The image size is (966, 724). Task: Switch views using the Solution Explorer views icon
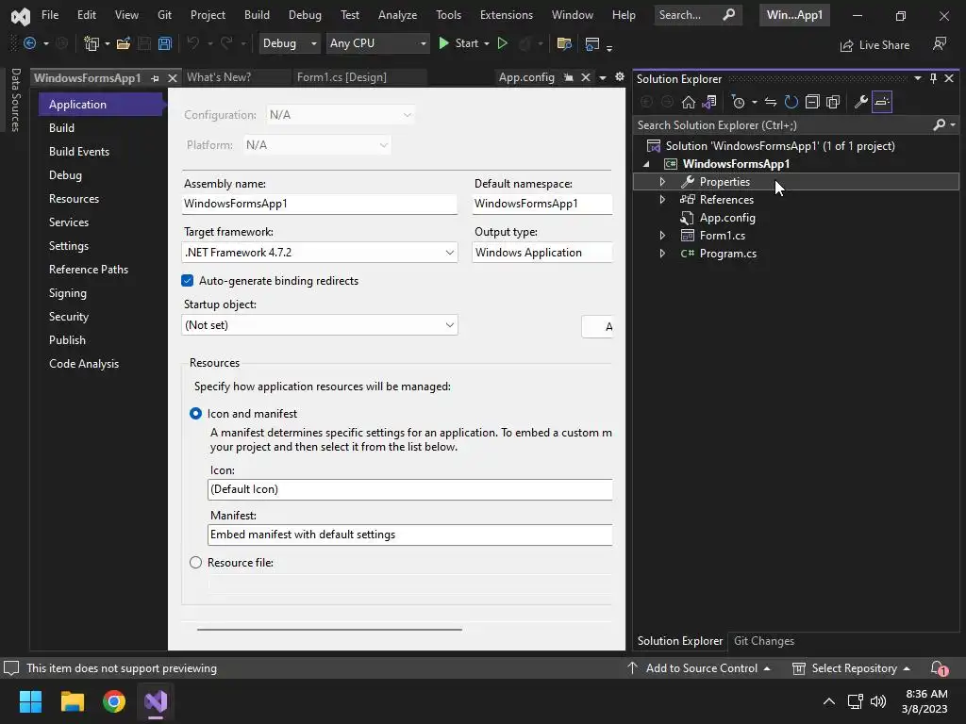(709, 102)
